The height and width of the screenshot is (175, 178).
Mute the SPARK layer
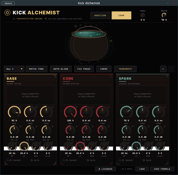[147, 160]
